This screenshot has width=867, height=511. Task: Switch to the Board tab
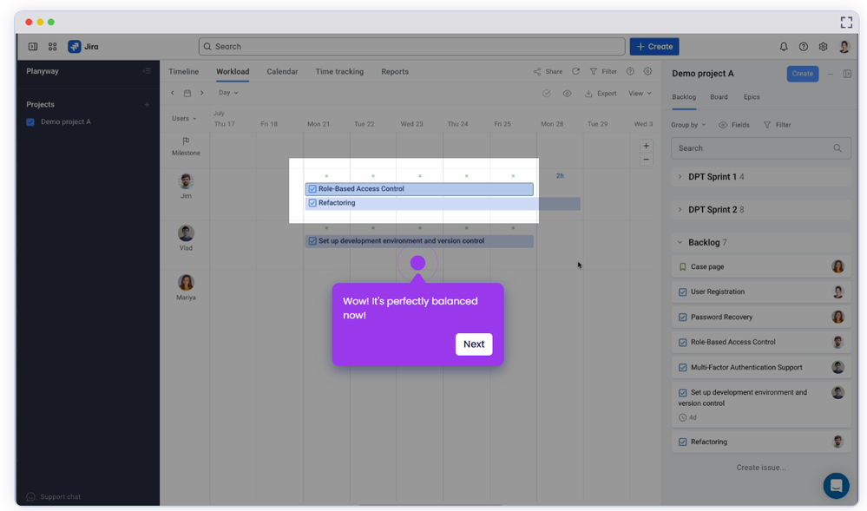719,97
